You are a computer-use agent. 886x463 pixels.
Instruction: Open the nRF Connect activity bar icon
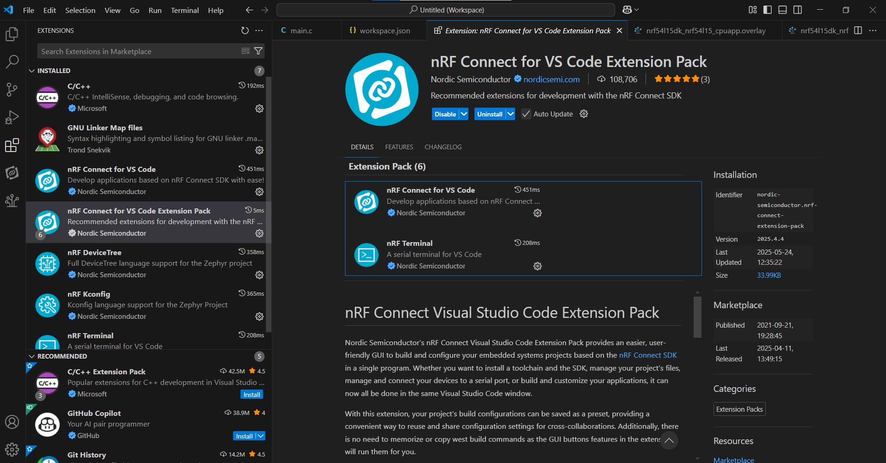(x=12, y=173)
